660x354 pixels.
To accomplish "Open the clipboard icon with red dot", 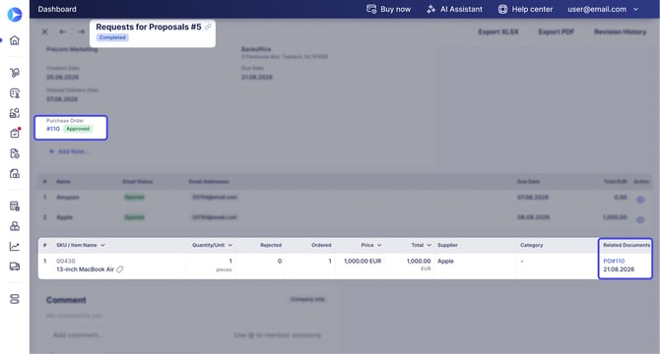I will (15, 133).
